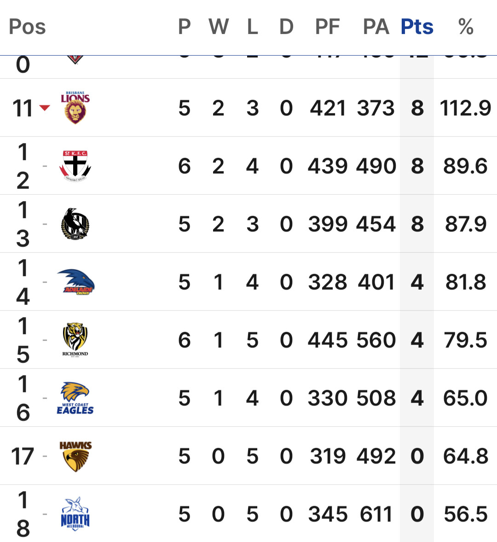Click the red down arrow beside position 11
The height and width of the screenshot is (542, 497).
45,108
